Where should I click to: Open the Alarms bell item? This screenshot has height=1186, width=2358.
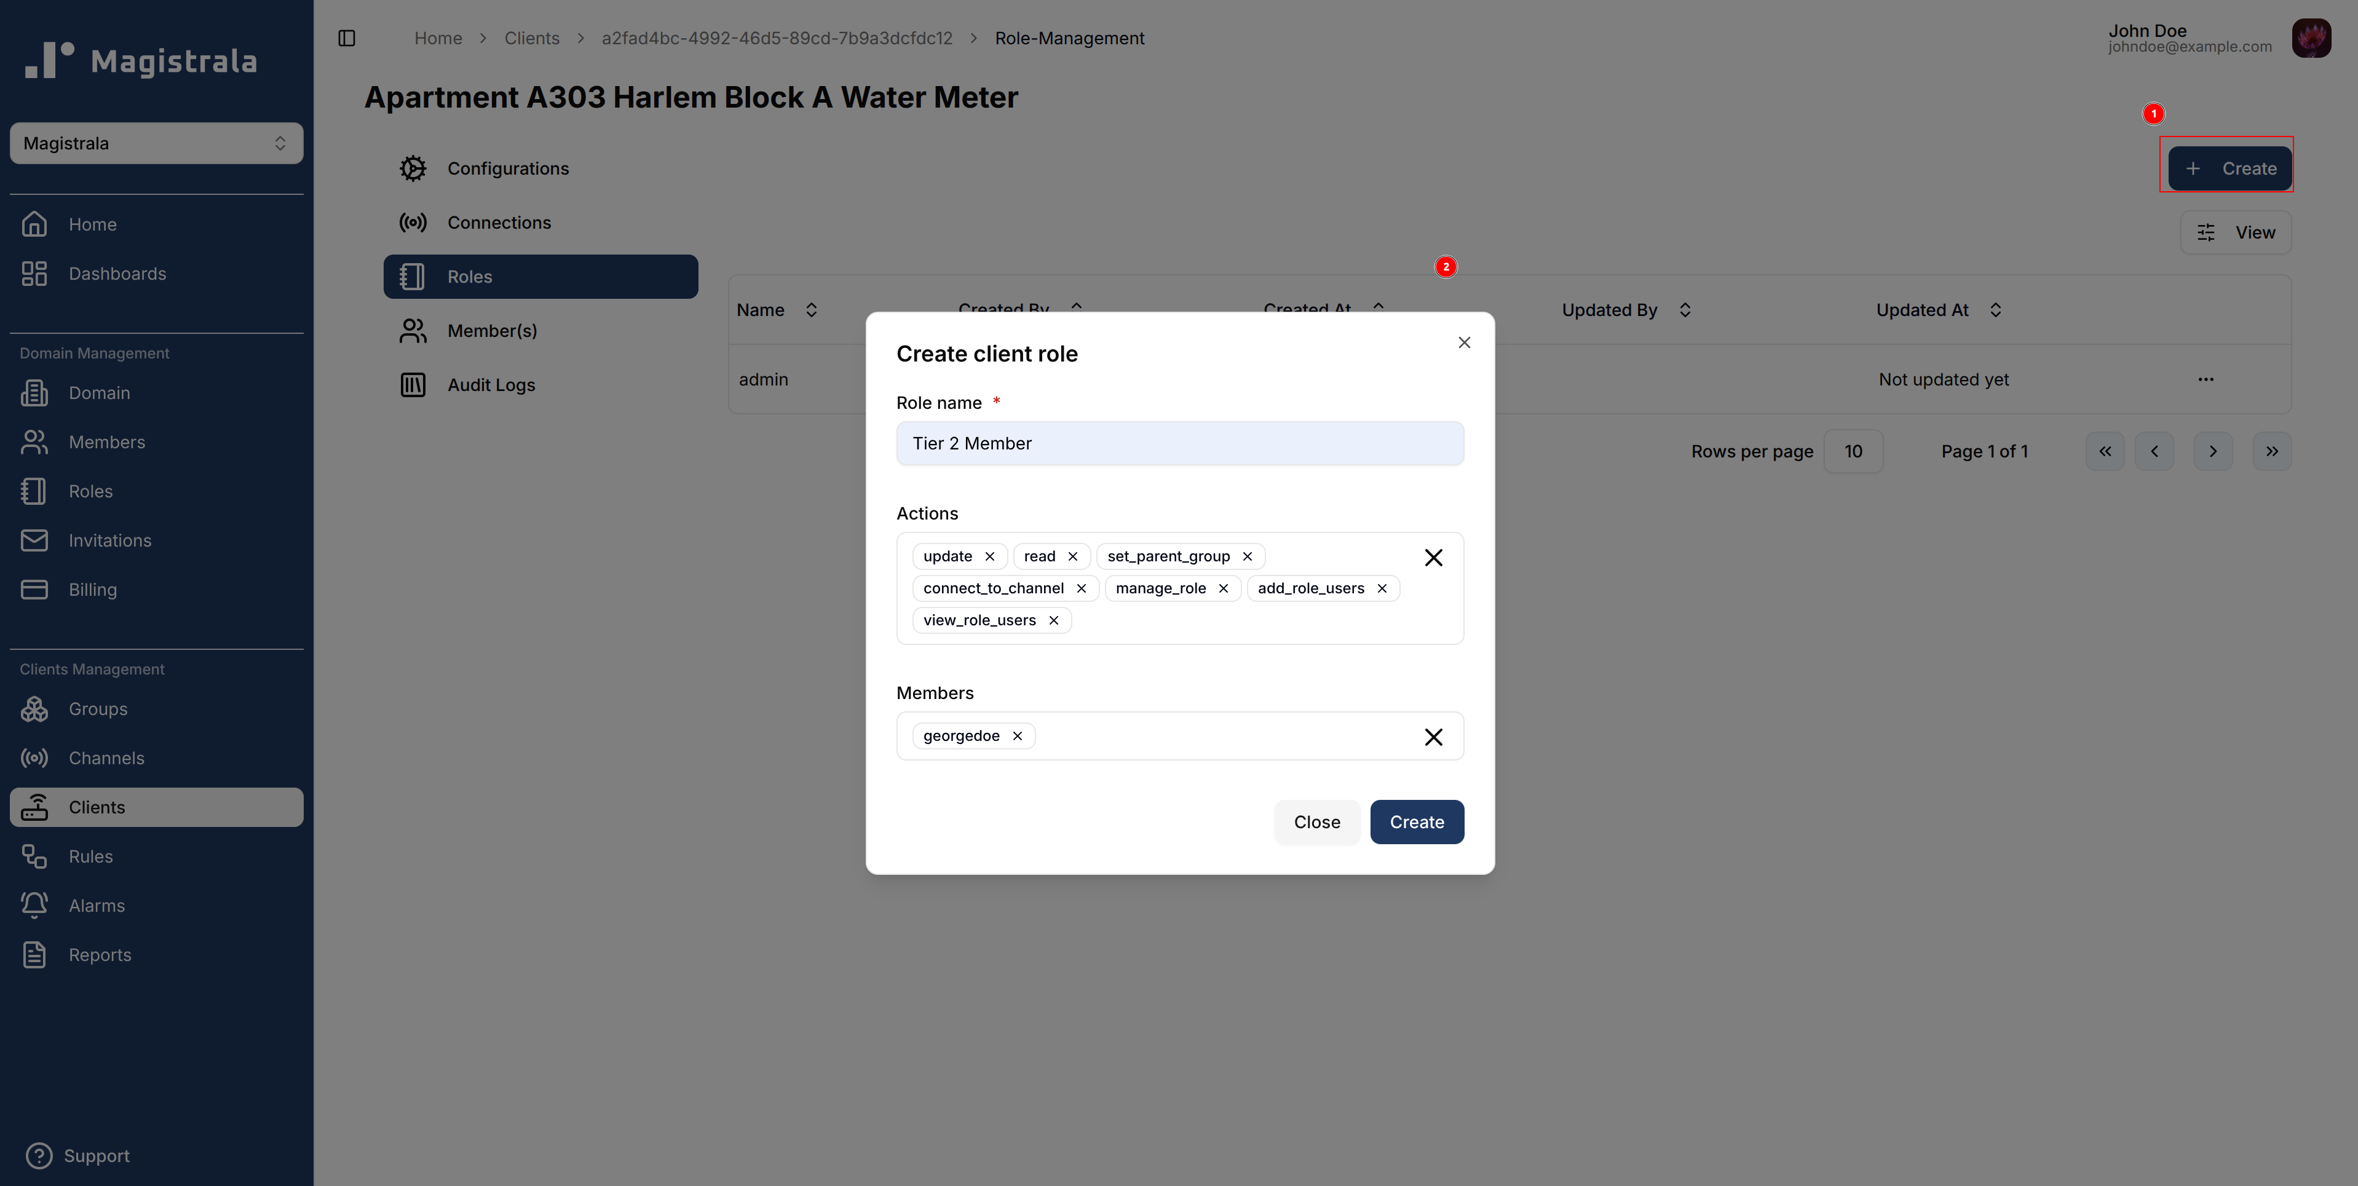[96, 905]
